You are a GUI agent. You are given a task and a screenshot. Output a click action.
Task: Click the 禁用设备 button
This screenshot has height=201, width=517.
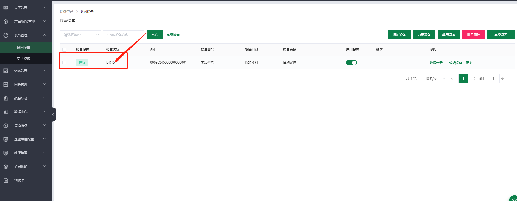click(x=449, y=35)
